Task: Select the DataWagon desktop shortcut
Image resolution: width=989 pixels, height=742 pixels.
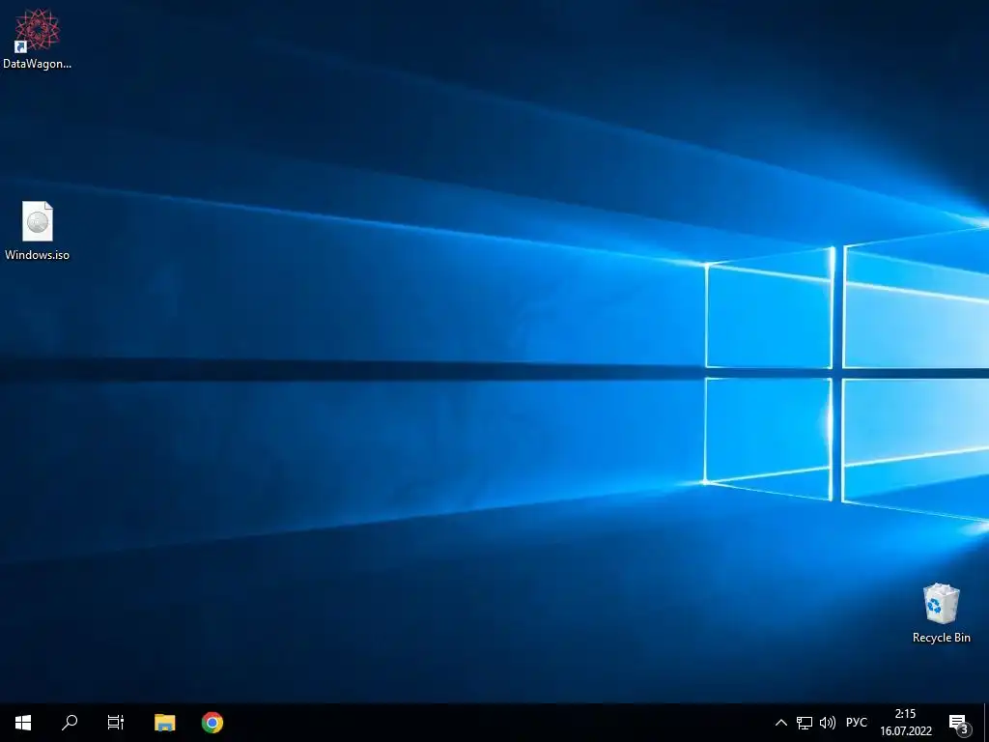Action: tap(38, 38)
